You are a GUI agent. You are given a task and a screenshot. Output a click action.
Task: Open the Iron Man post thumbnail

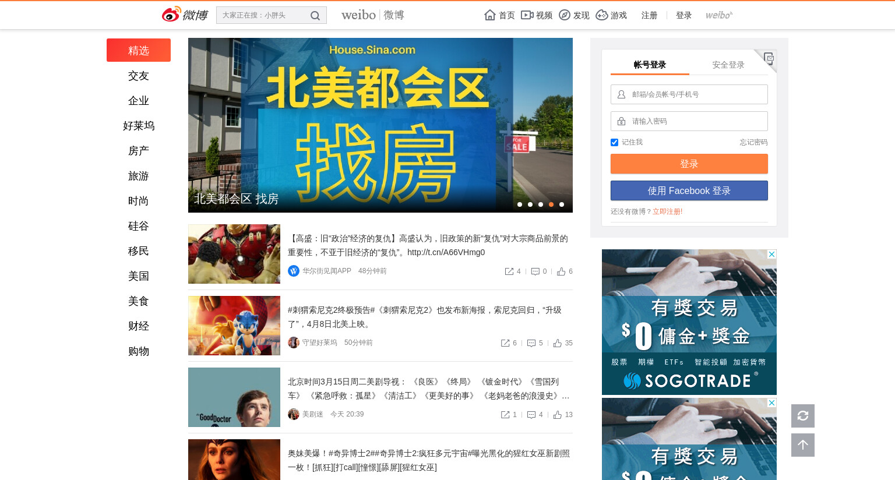click(x=234, y=254)
